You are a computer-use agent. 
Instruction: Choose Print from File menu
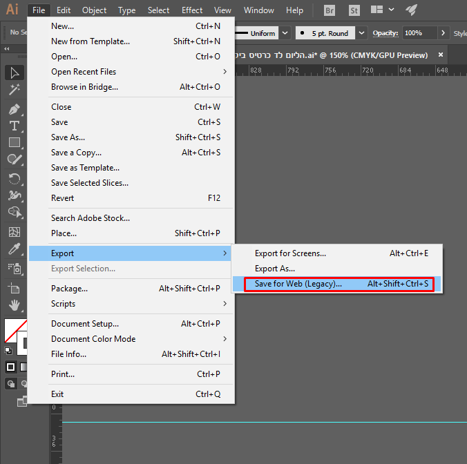[x=131, y=374]
